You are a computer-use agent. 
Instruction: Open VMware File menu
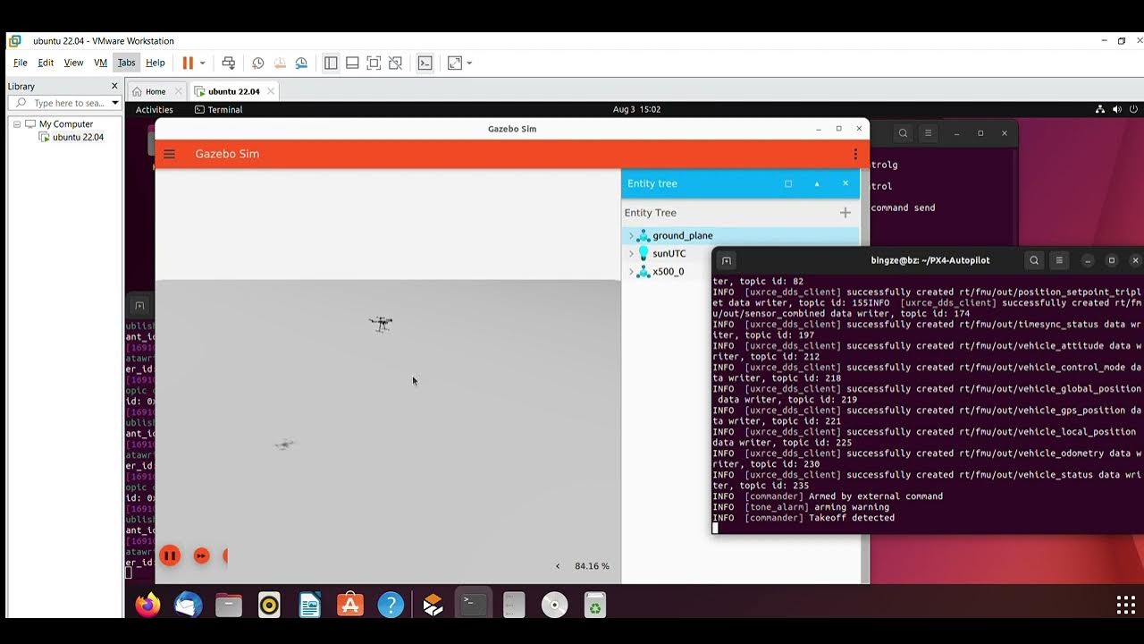pyautogui.click(x=20, y=63)
